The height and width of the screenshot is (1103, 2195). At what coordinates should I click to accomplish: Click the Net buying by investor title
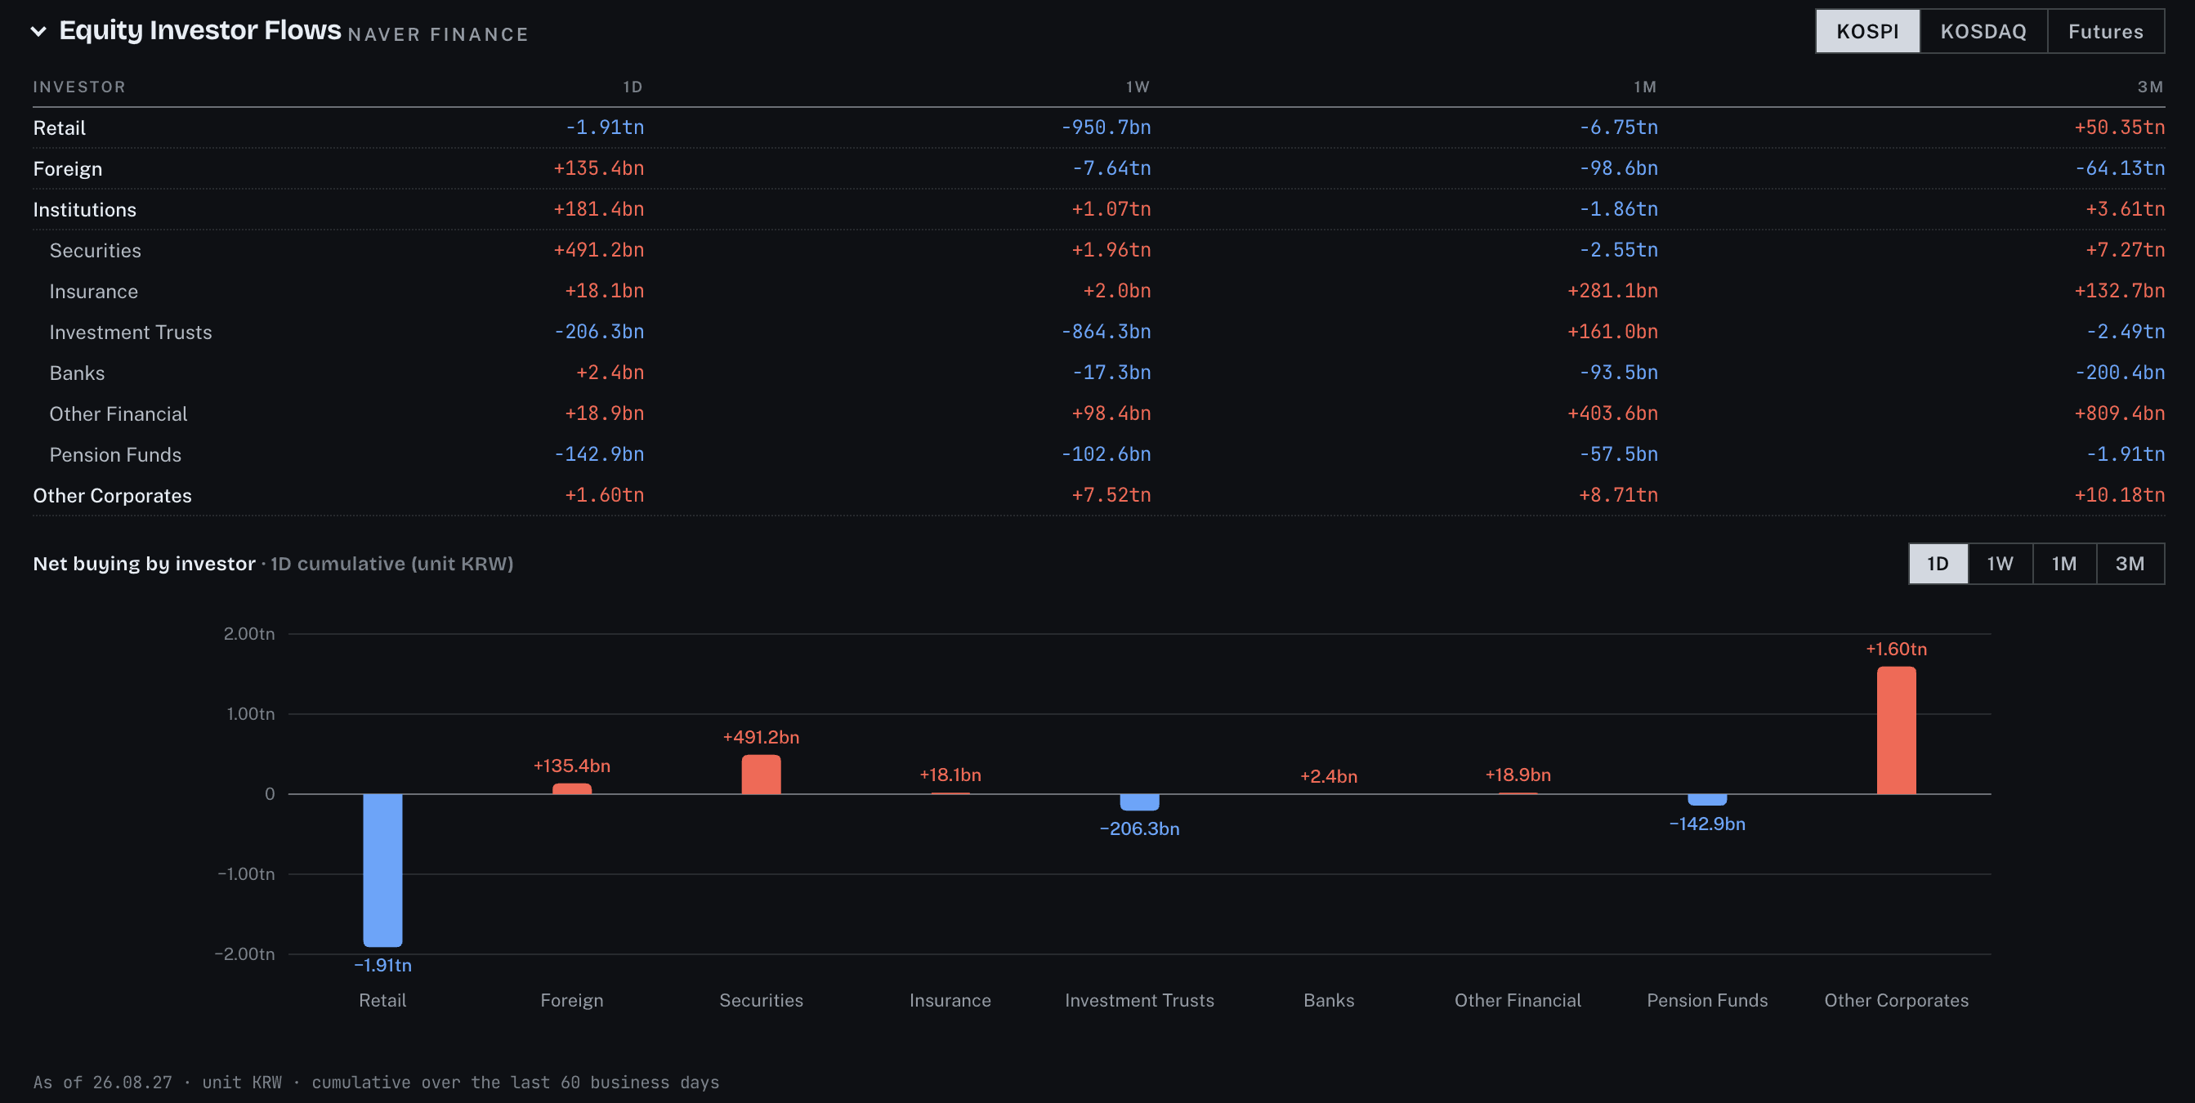[x=144, y=564]
